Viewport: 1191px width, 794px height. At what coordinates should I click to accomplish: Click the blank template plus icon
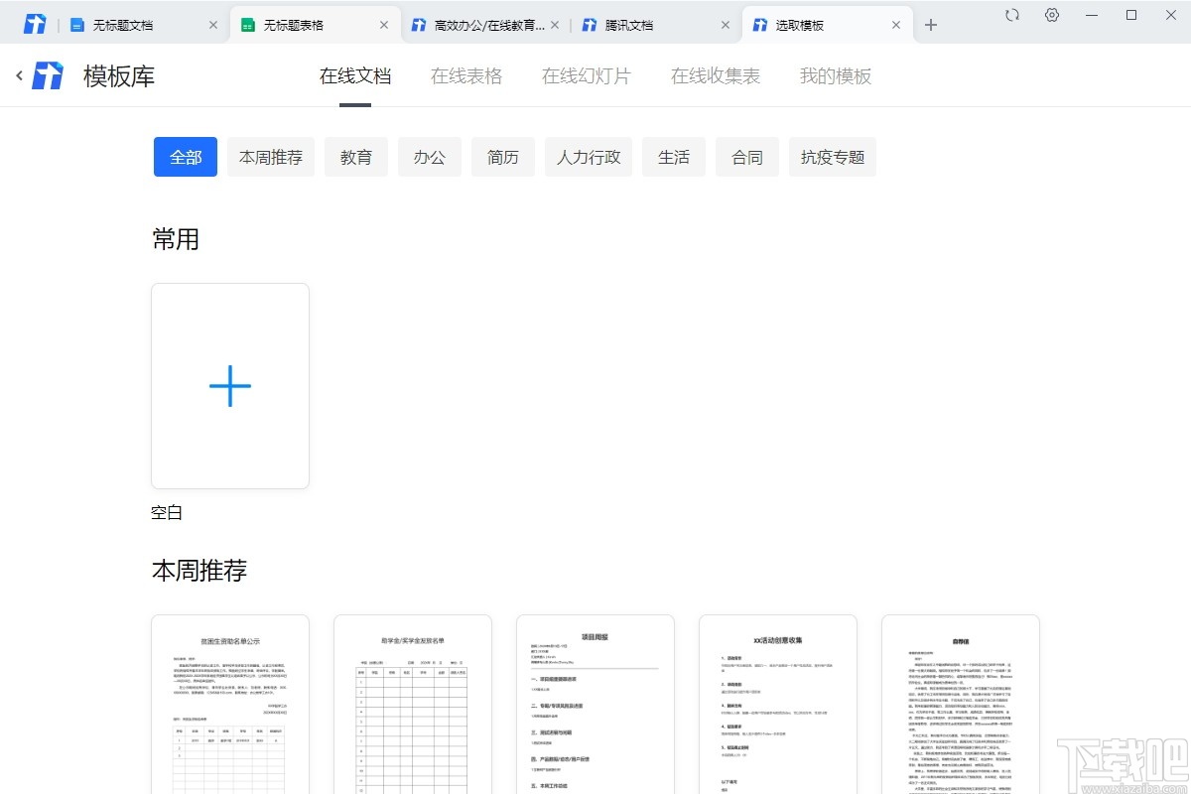pyautogui.click(x=229, y=386)
